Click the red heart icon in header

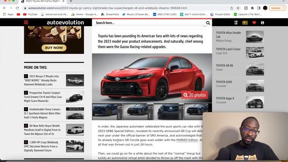(x=254, y=22)
